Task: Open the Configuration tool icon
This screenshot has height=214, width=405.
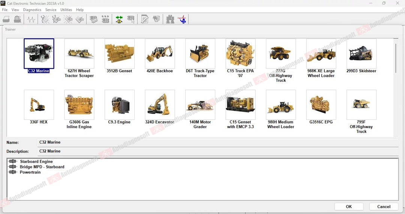Action: pos(105,19)
